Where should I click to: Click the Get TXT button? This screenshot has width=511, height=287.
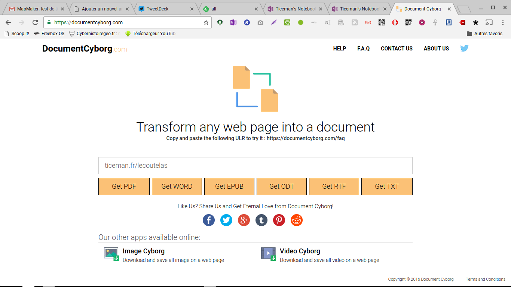[387, 186]
